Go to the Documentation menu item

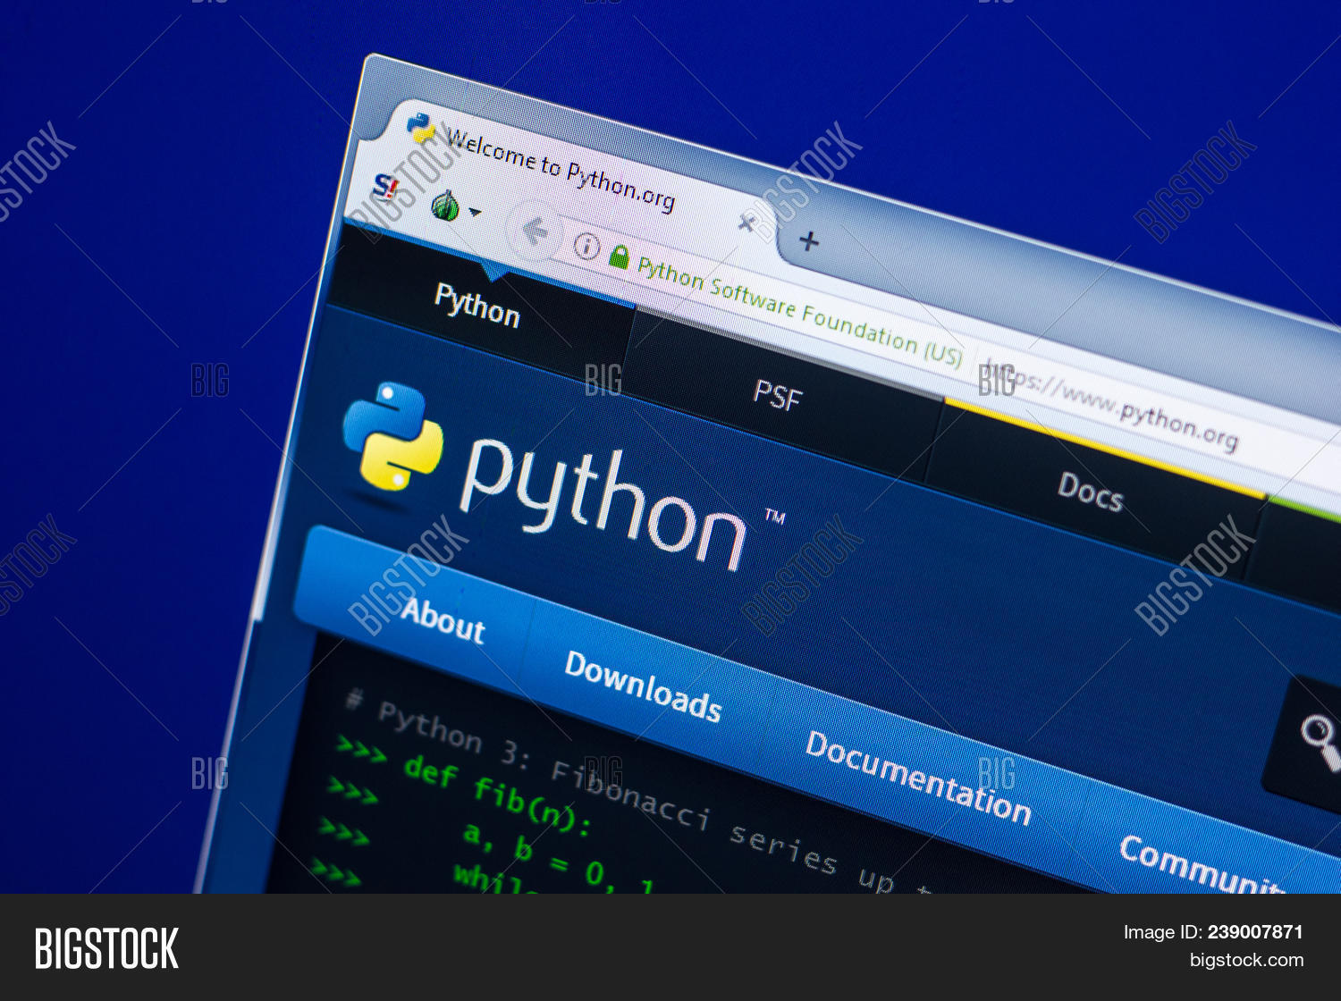tap(918, 777)
